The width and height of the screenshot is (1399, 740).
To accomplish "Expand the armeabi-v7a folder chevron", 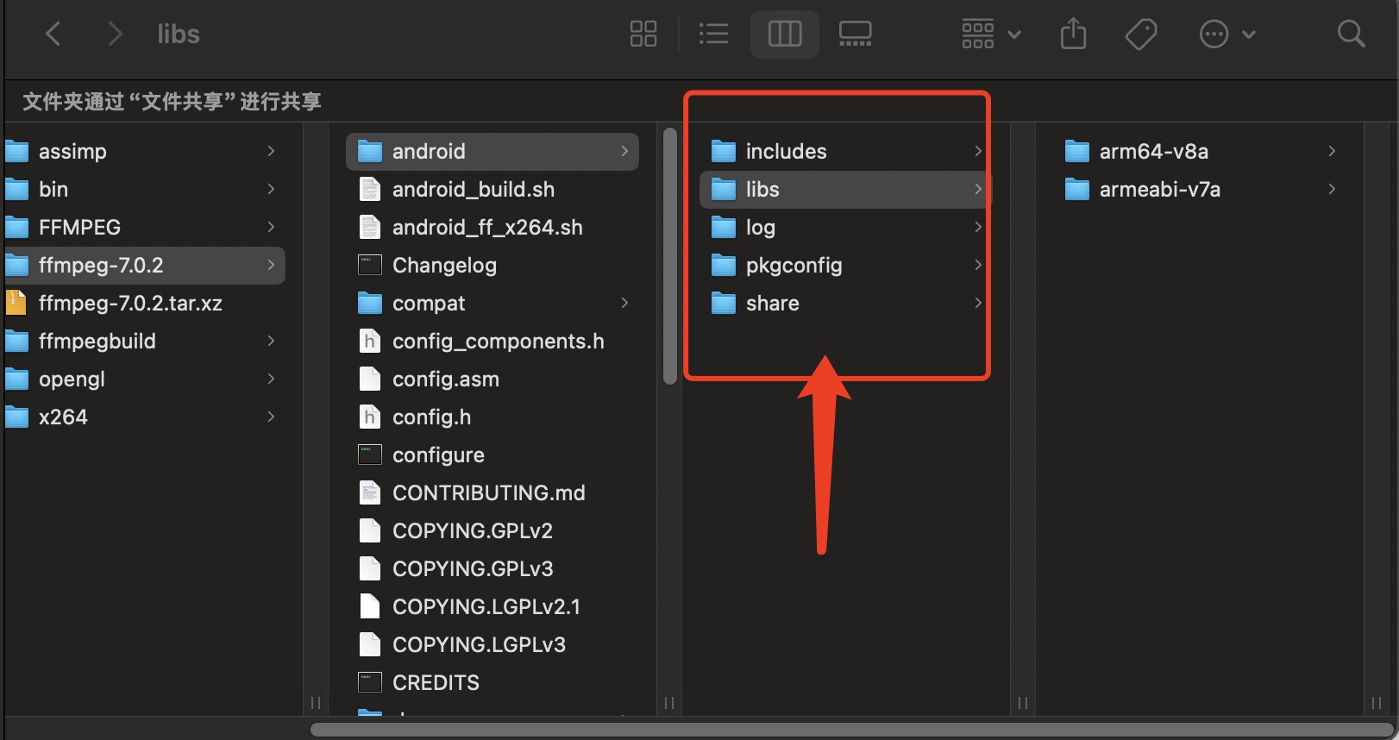I will 1332,190.
